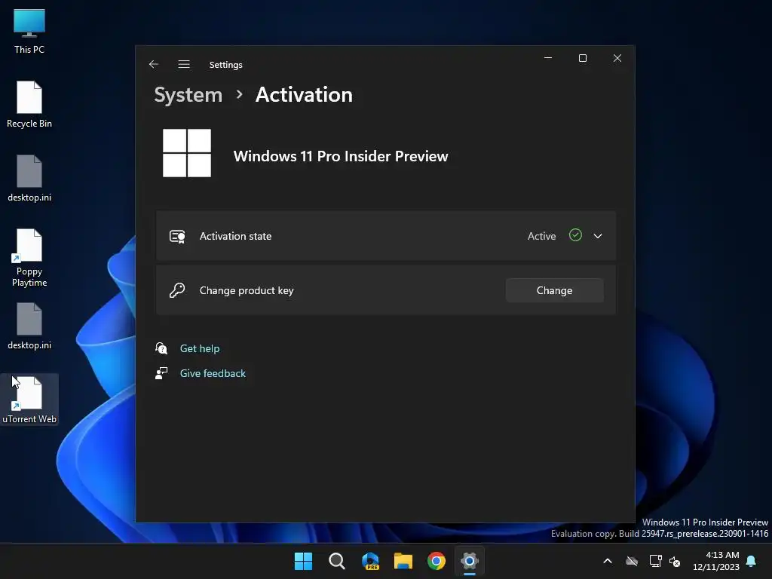Click the Activation state row
Image resolution: width=772 pixels, height=579 pixels.
386,236
